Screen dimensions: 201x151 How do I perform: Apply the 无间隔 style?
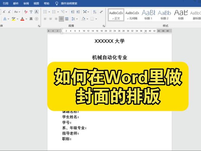click(132, 15)
